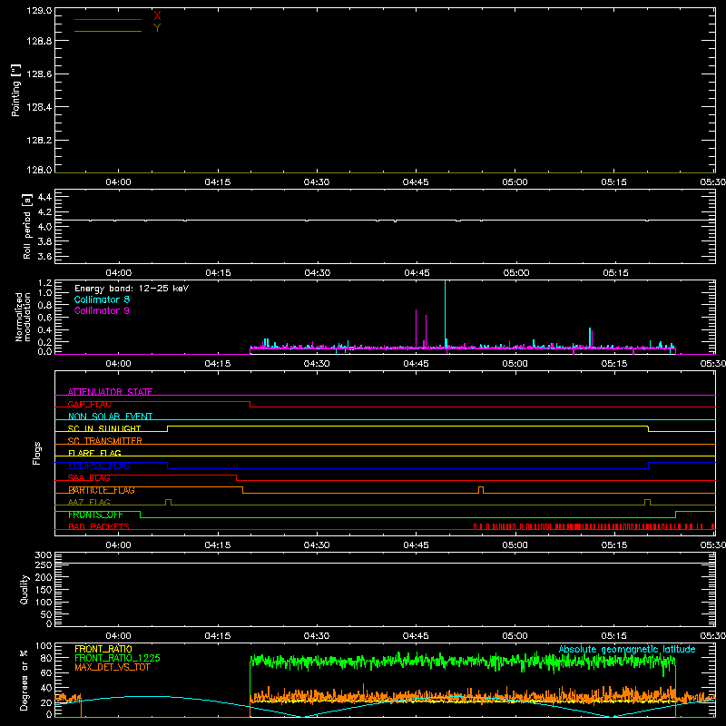Click the 80 tick on Degrees axis

(47, 658)
